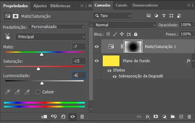Filter layers by shape layers icon
This screenshot has width=195, height=123.
pos(171,16)
